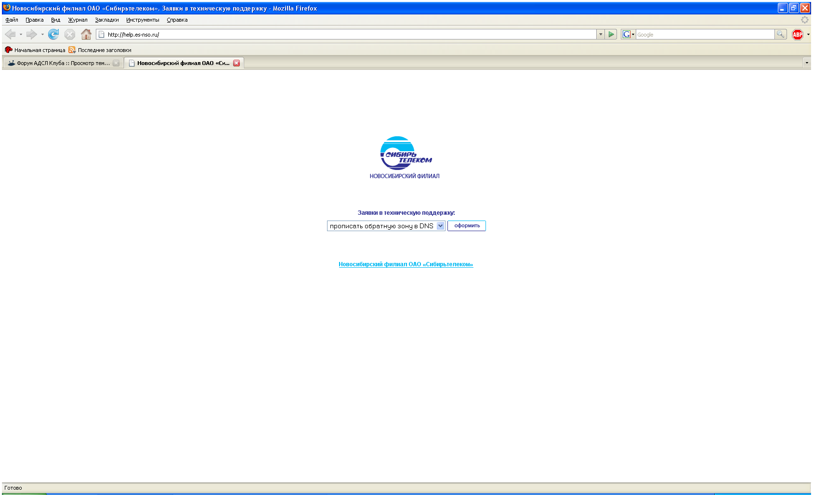Expand the address bar history dropdown
This screenshot has height=495, width=813.
tap(601, 34)
